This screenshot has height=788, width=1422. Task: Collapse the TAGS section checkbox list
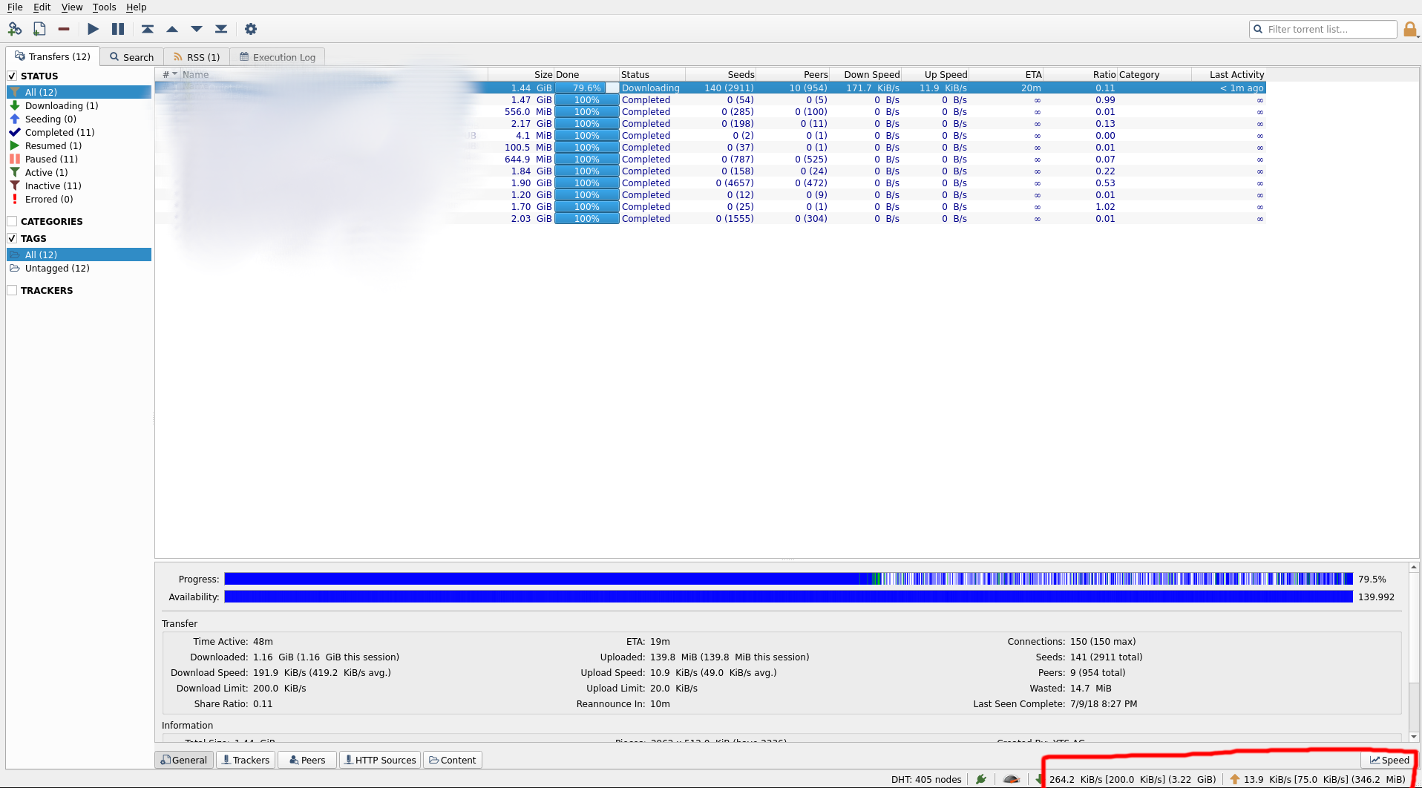12,237
